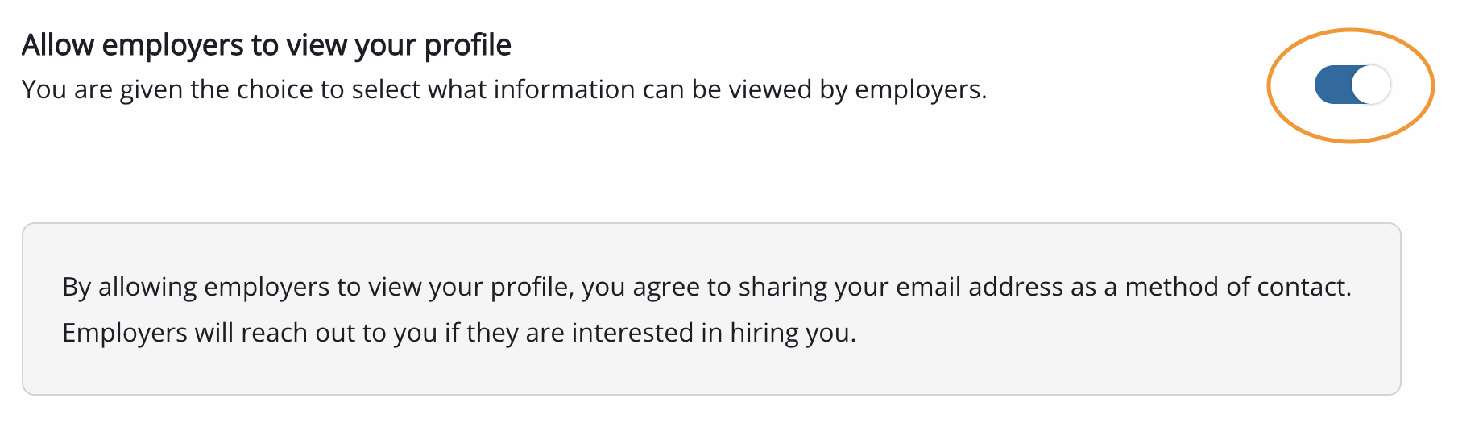Image resolution: width=1458 pixels, height=435 pixels.
Task: Click the word "Employers" starting the second notice line
Action: 124,333
